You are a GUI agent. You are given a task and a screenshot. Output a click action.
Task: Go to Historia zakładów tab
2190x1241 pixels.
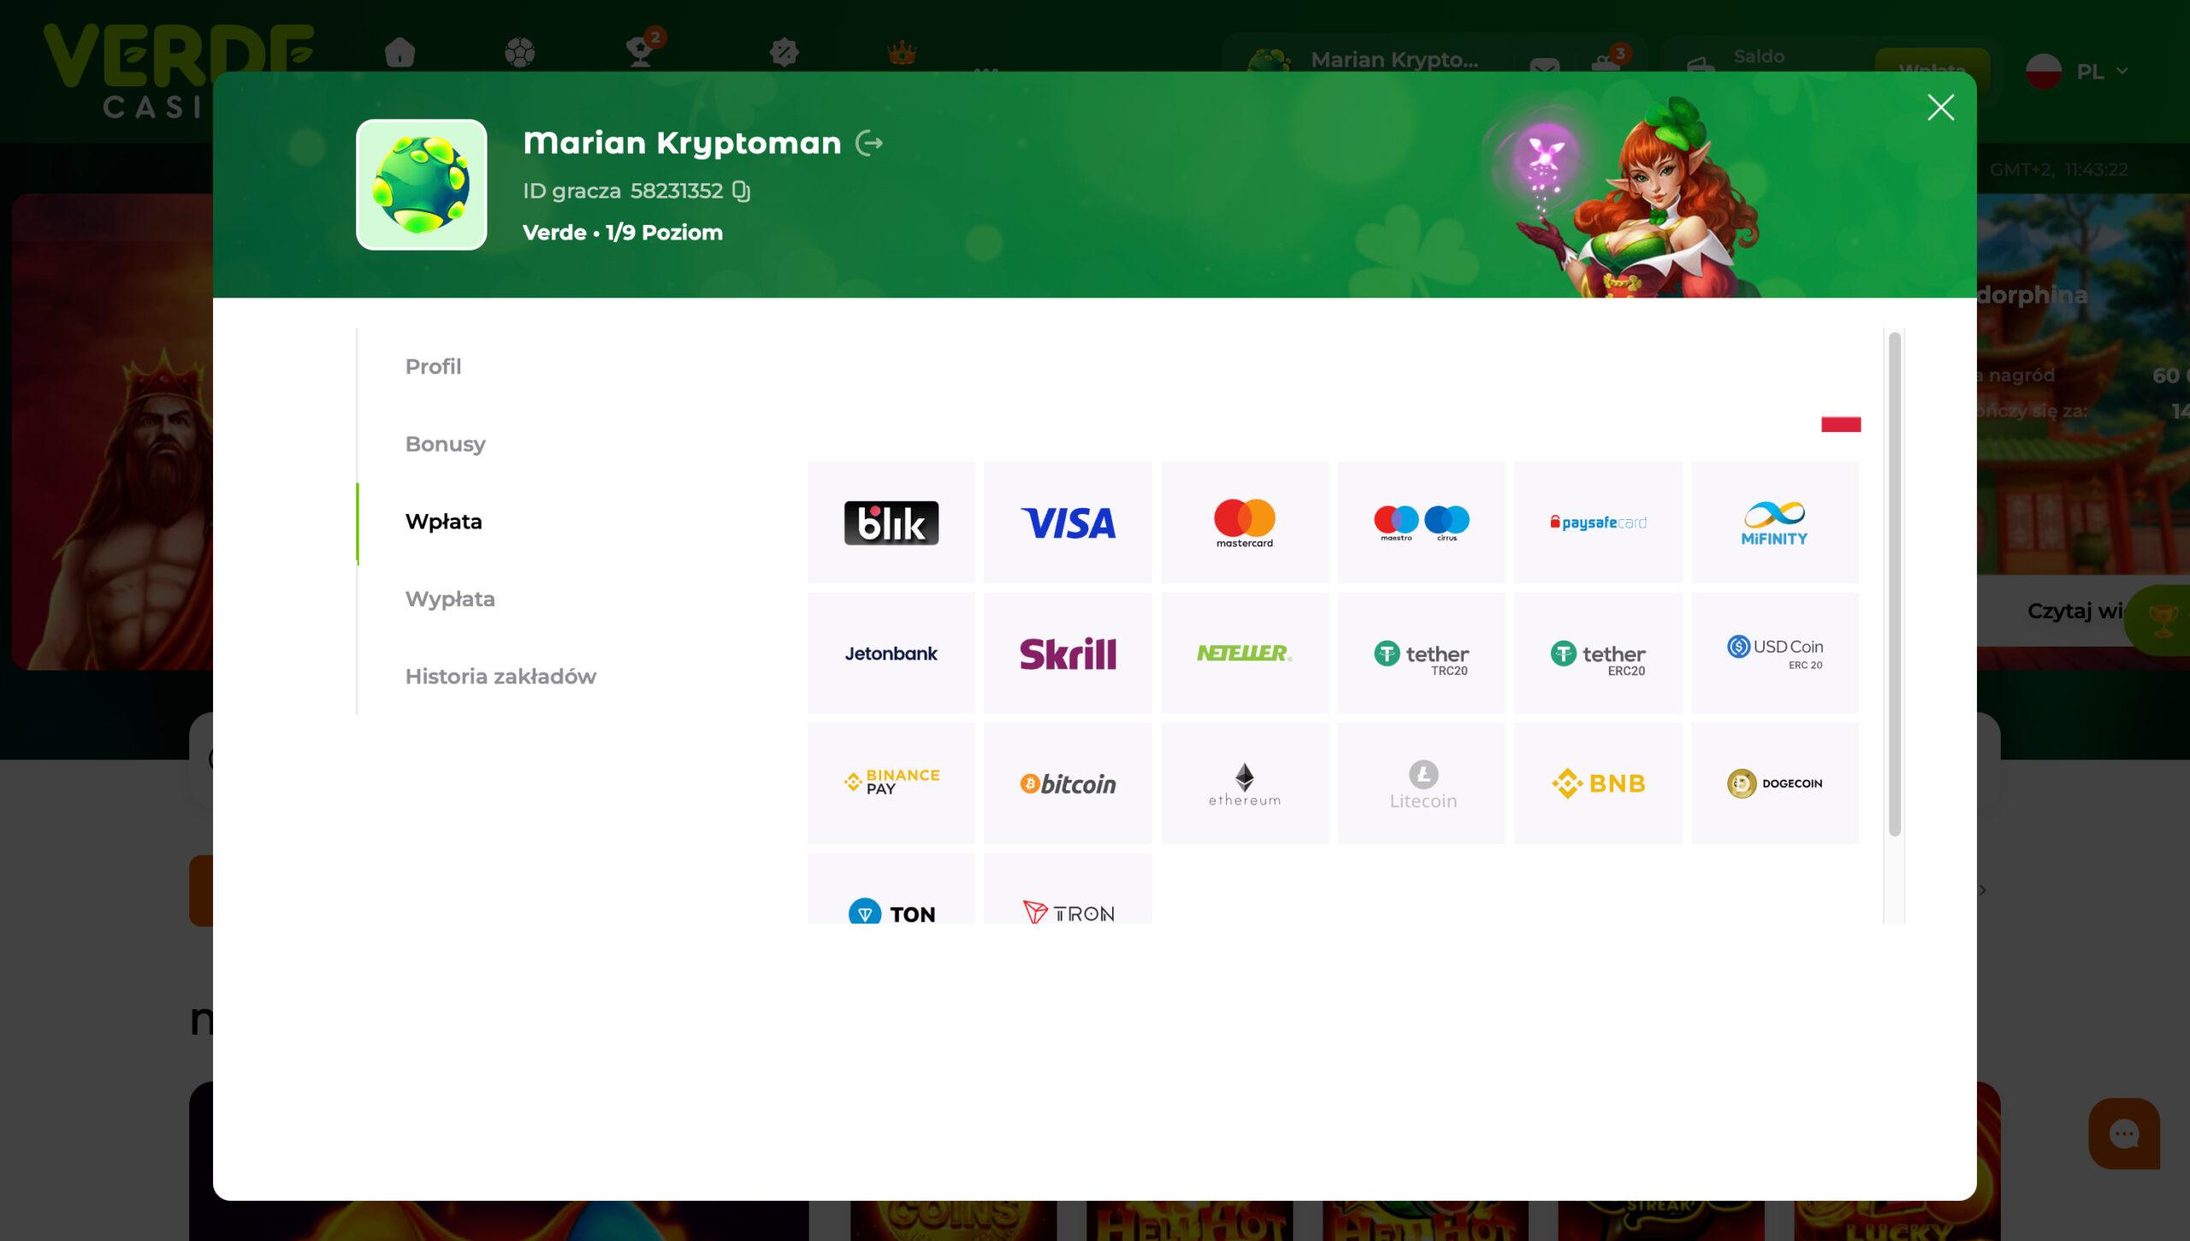[500, 677]
